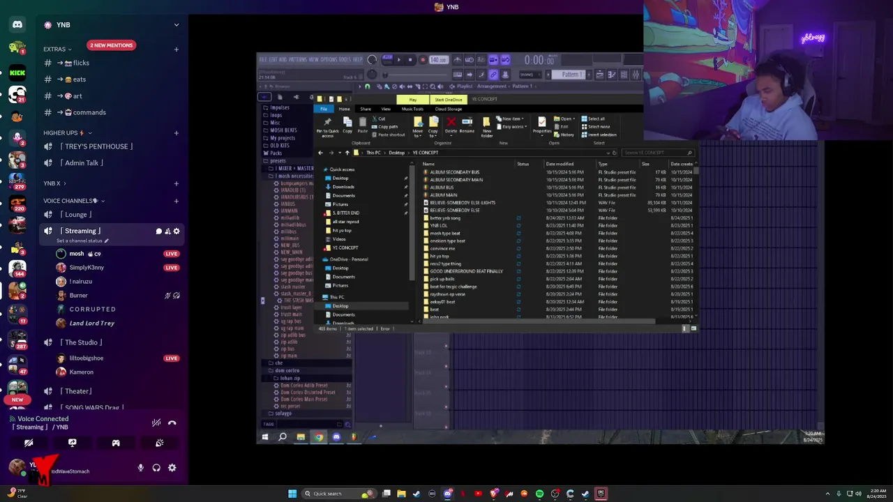This screenshot has height=502, width=893.
Task: Start an activity with game controller icon
Action: [116, 443]
